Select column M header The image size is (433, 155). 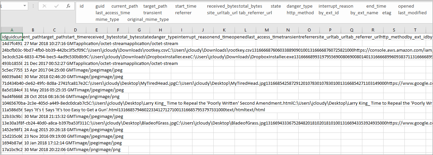coord(266,30)
